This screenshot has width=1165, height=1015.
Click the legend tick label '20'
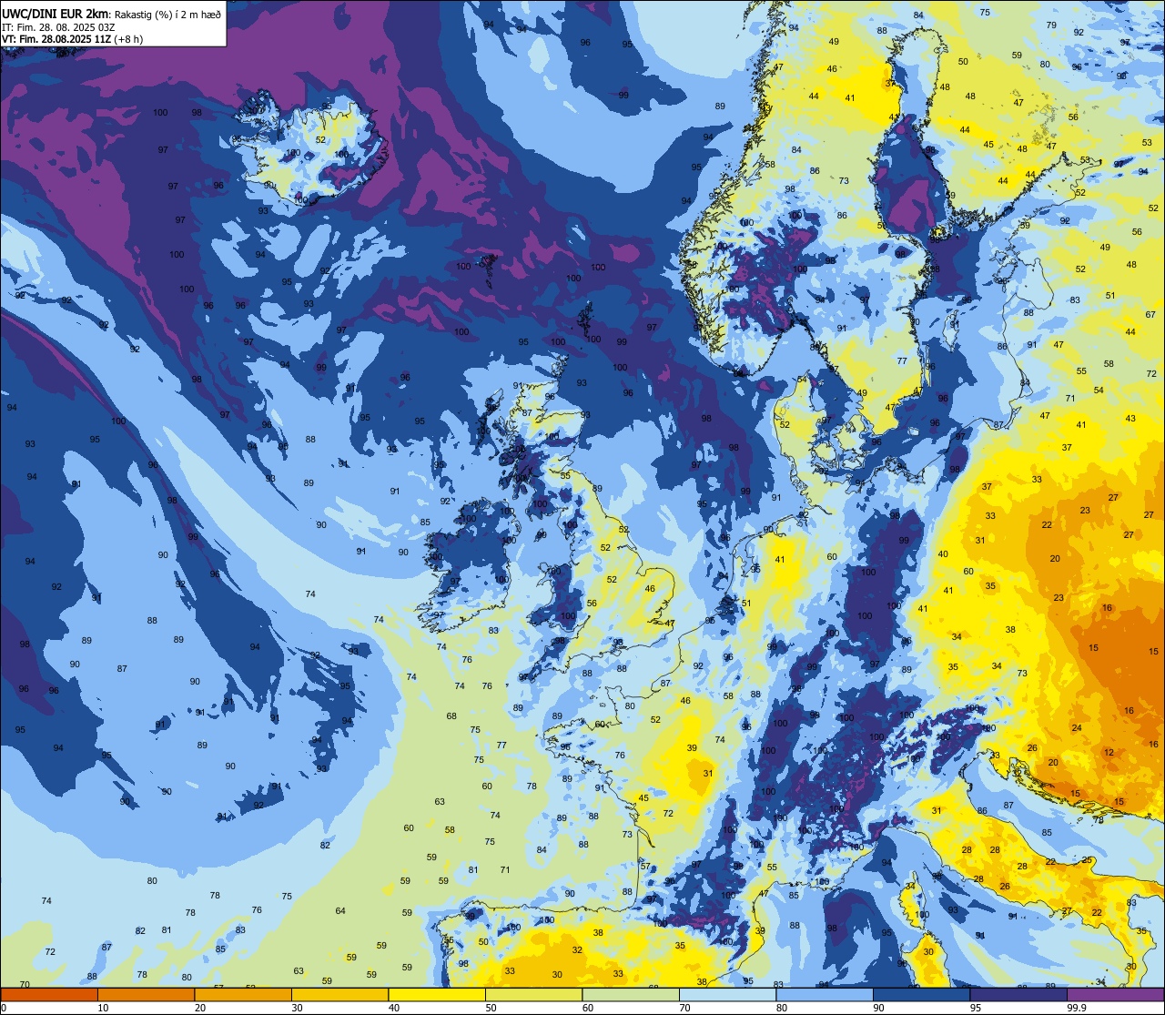[200, 1008]
